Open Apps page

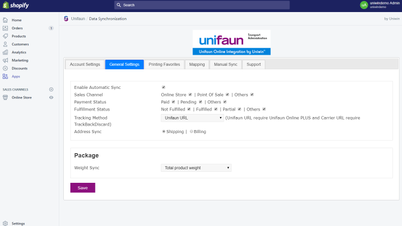click(x=16, y=76)
